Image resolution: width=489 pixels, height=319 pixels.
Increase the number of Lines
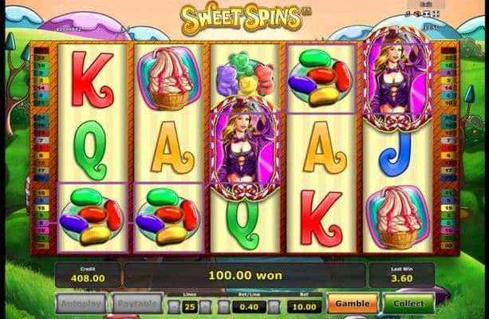click(205, 307)
